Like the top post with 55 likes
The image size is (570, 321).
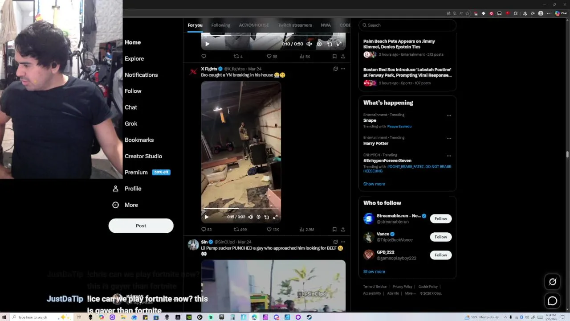[272, 56]
